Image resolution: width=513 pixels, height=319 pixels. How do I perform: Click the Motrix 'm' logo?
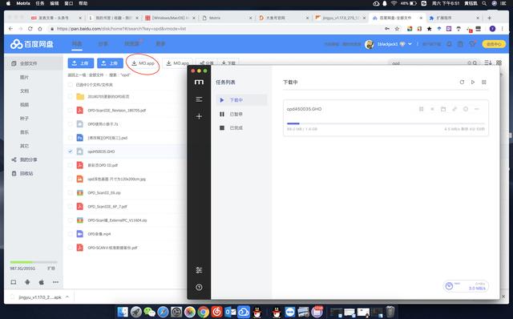pos(199,82)
